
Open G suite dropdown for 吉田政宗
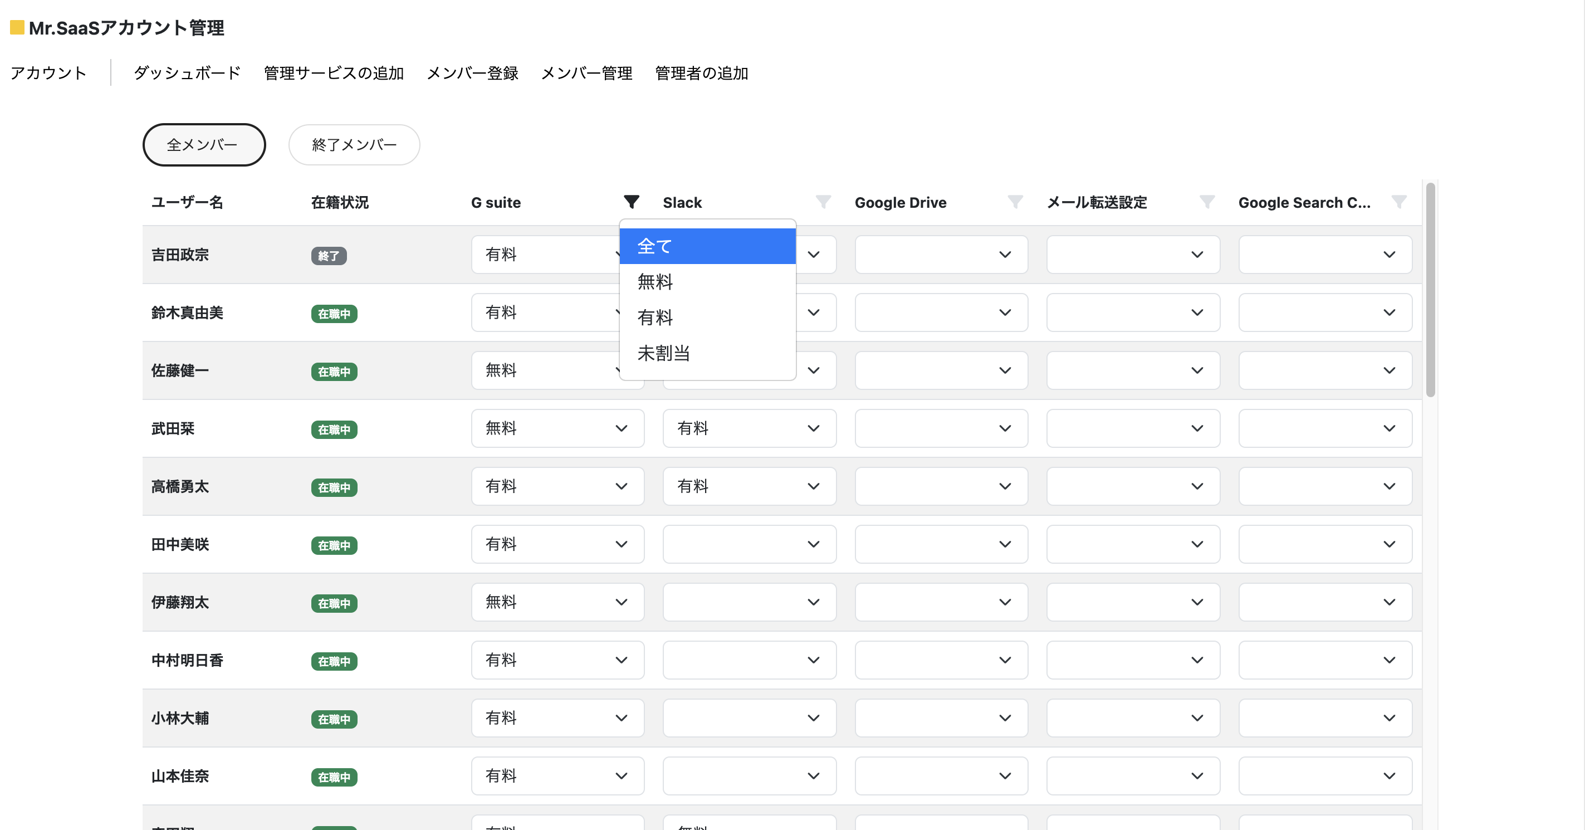(x=545, y=254)
